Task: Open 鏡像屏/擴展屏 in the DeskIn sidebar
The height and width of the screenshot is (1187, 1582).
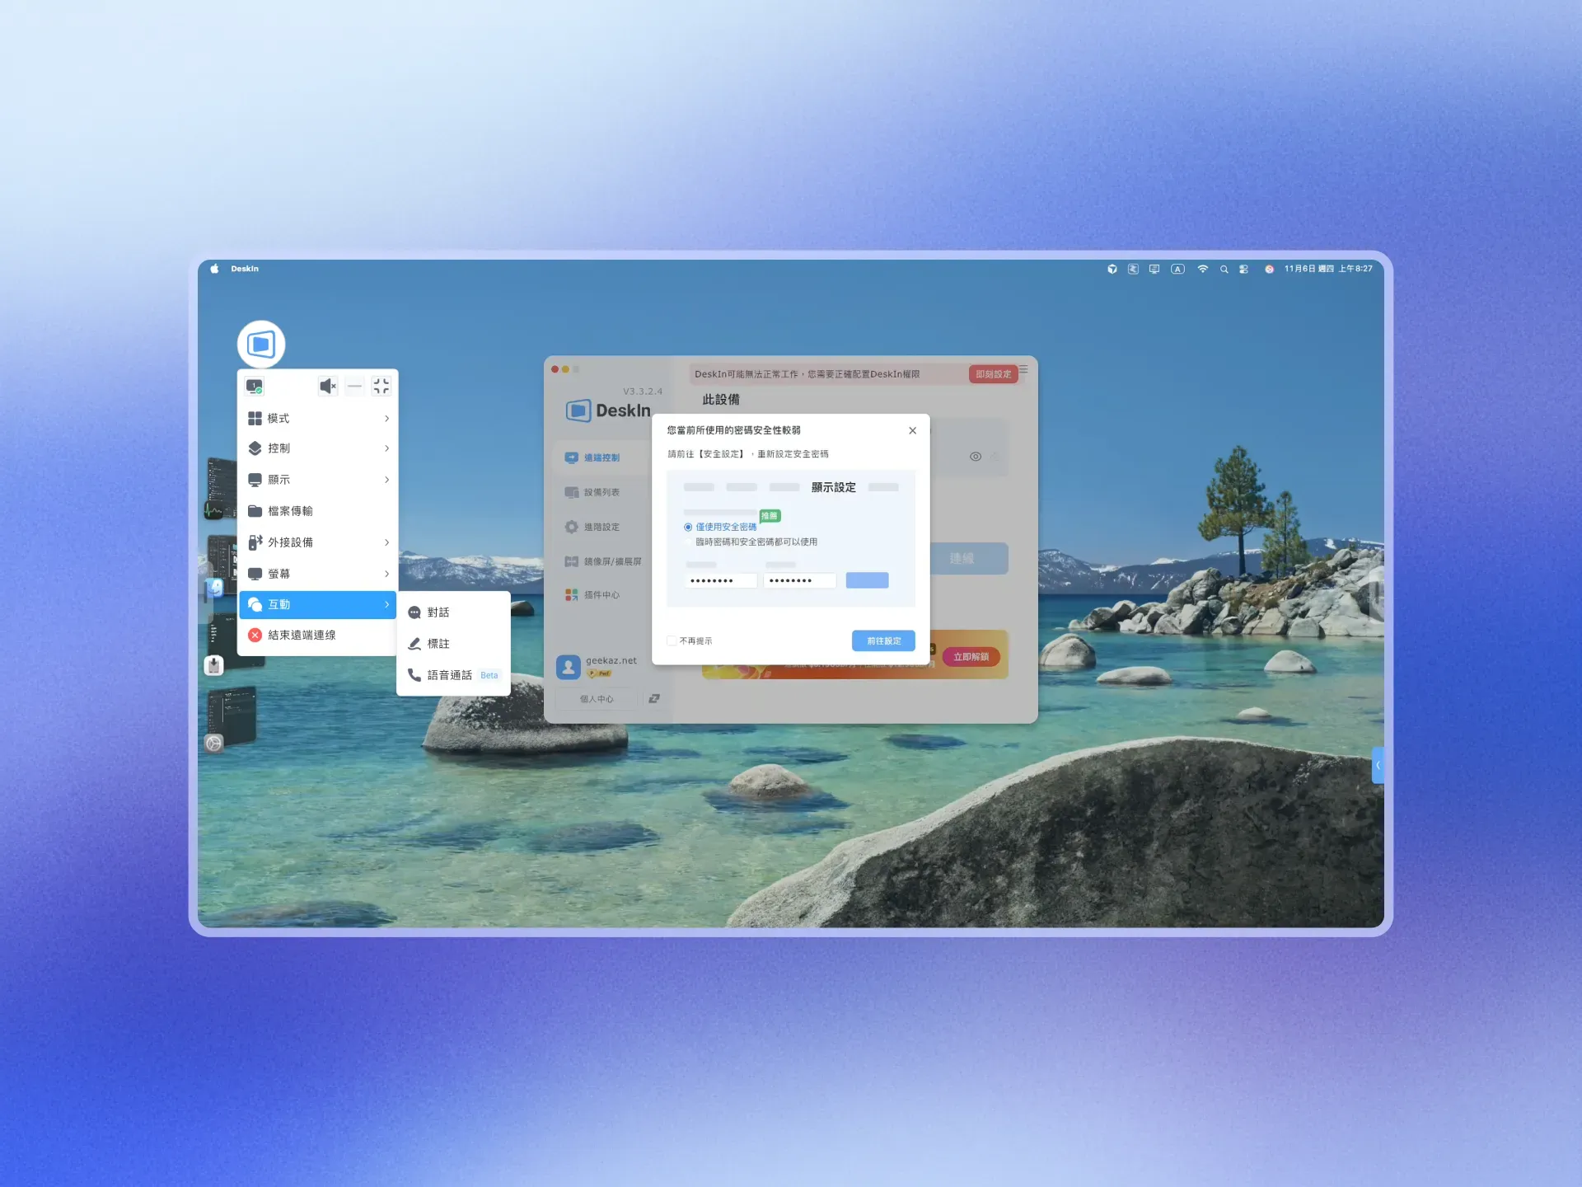Action: [x=600, y=561]
